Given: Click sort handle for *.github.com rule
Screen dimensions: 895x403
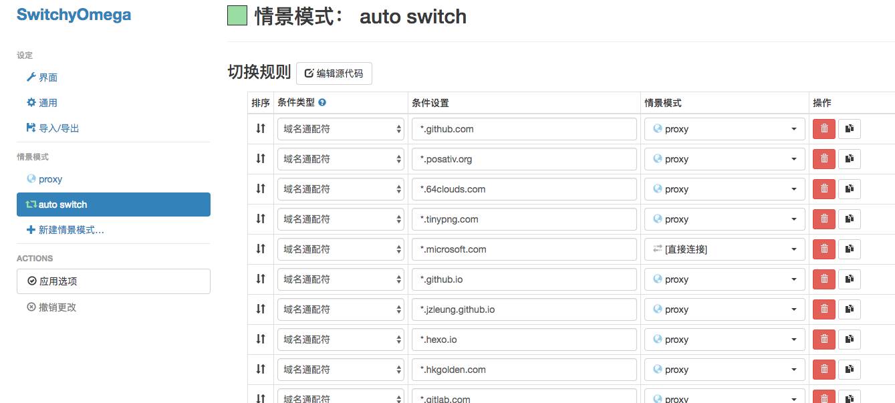Looking at the screenshot, I should 261,128.
